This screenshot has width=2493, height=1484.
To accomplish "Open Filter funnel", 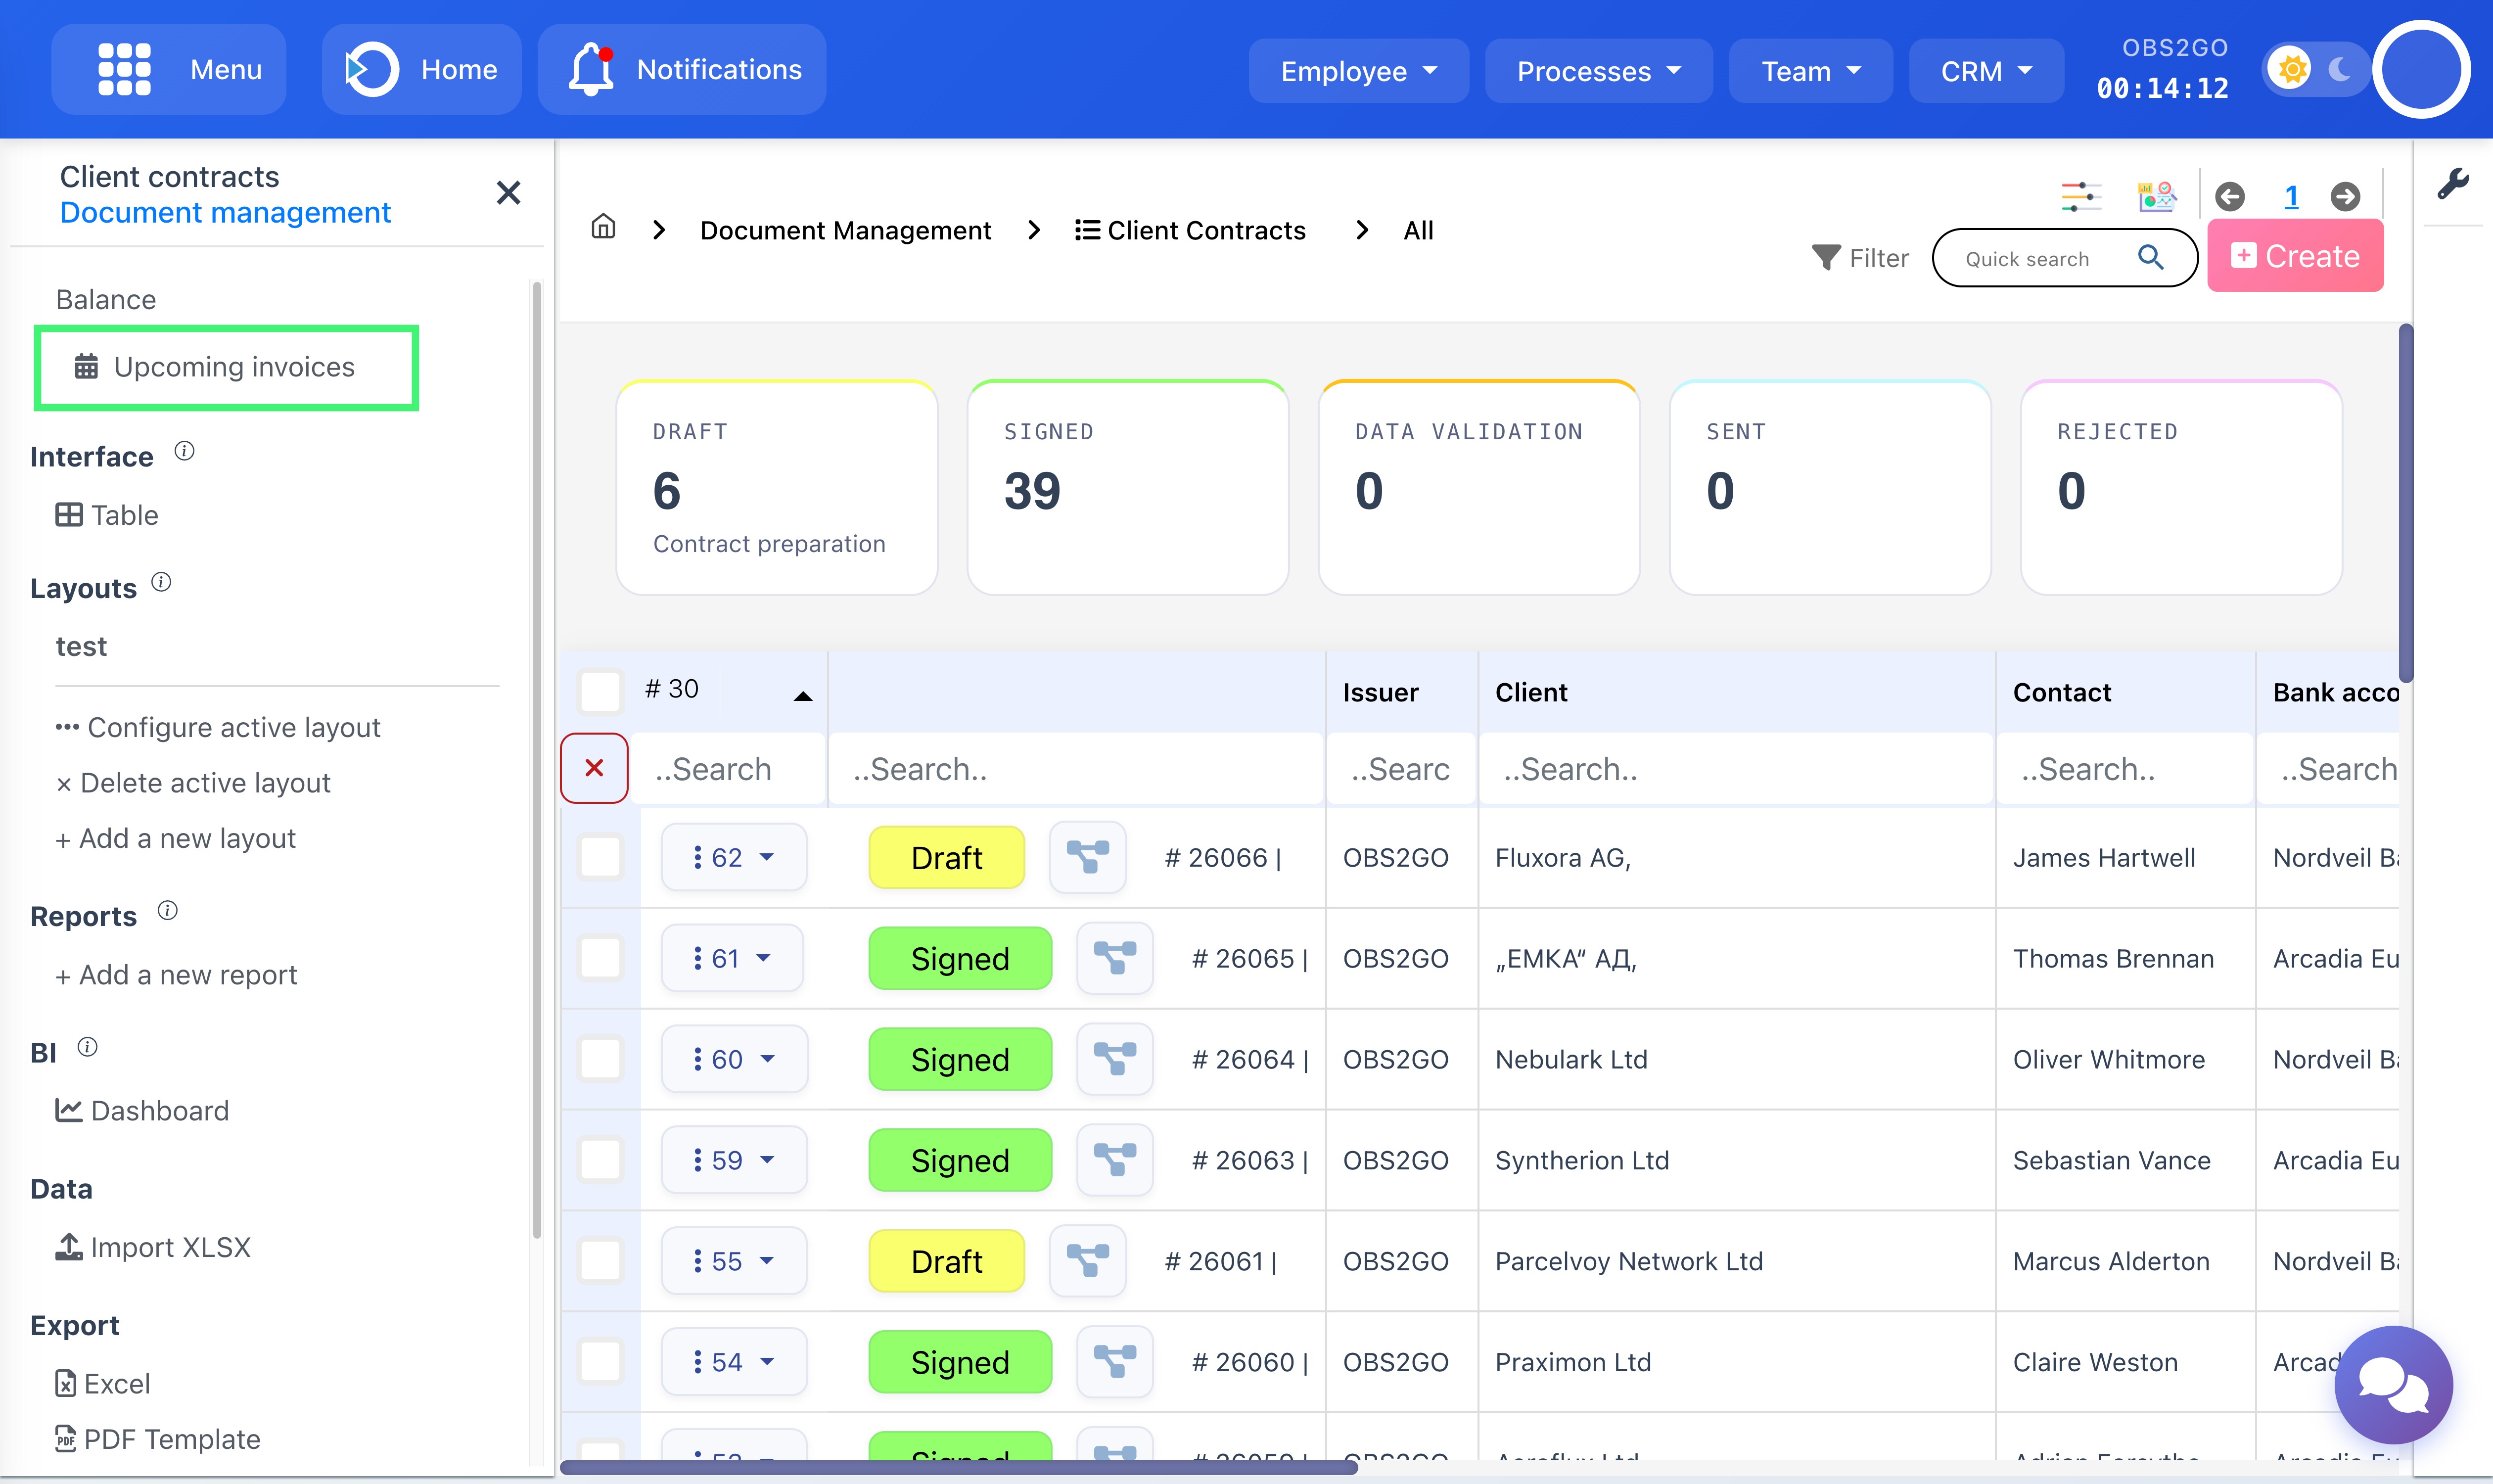I will pyautogui.click(x=1860, y=258).
